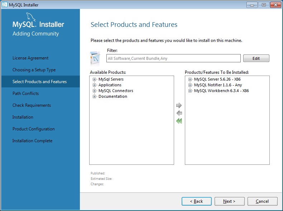Go to the License Agreement step
The image size is (283, 211).
pyautogui.click(x=30, y=58)
